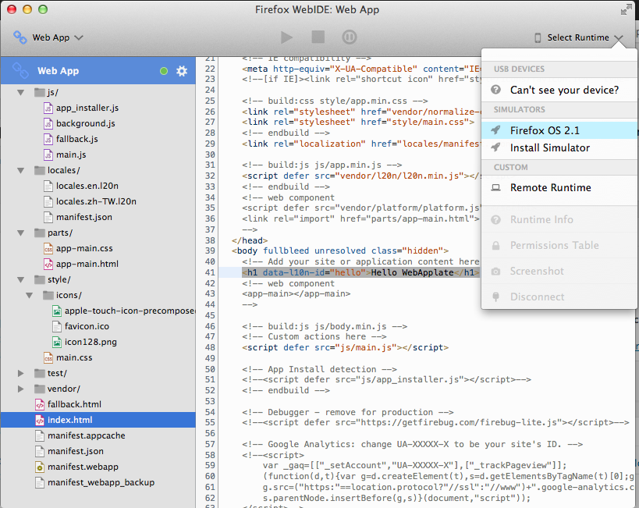The image size is (639, 508).
Task: Click the chain link icon in Web App header
Action: click(20, 70)
